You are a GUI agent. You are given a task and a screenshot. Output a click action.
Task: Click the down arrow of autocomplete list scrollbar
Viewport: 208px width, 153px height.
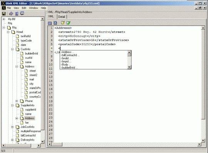[129, 67]
